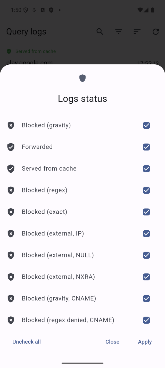This screenshot has width=165, height=368.
Task: Untick the Blocked (regex) checkbox
Action: click(x=146, y=190)
